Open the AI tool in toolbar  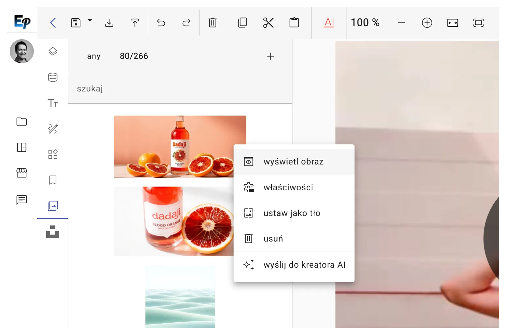tap(329, 23)
